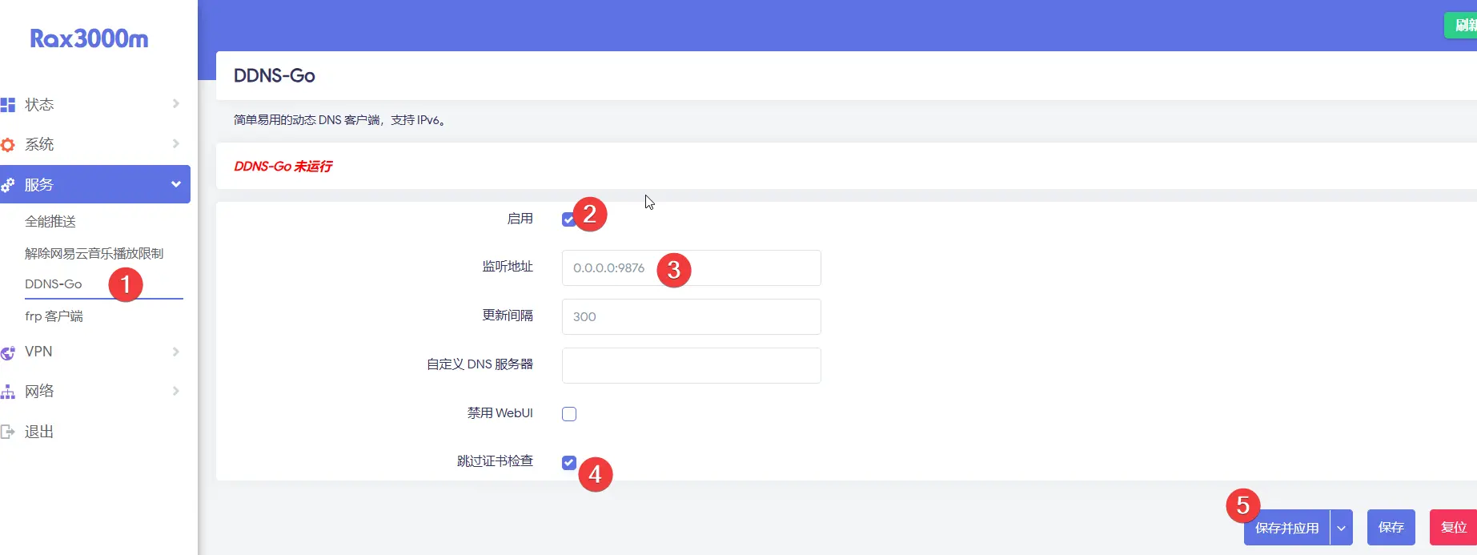
Task: Click the logout icon in sidebar
Action: (x=8, y=432)
